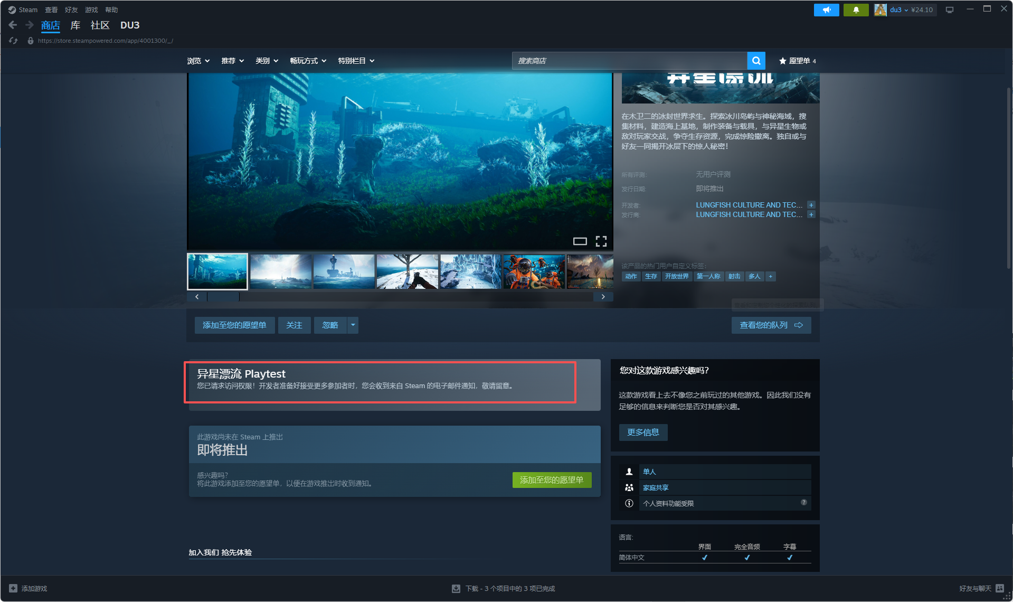This screenshot has height=602, width=1013.
Task: Expand the du3 account dropdown
Action: click(905, 10)
